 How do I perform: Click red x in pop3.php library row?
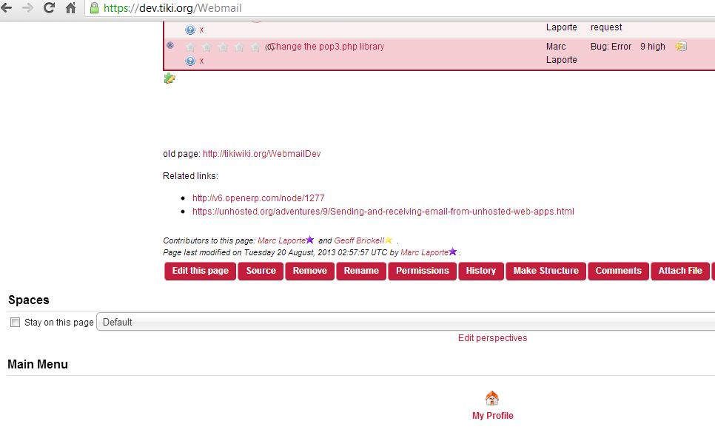pyautogui.click(x=201, y=61)
